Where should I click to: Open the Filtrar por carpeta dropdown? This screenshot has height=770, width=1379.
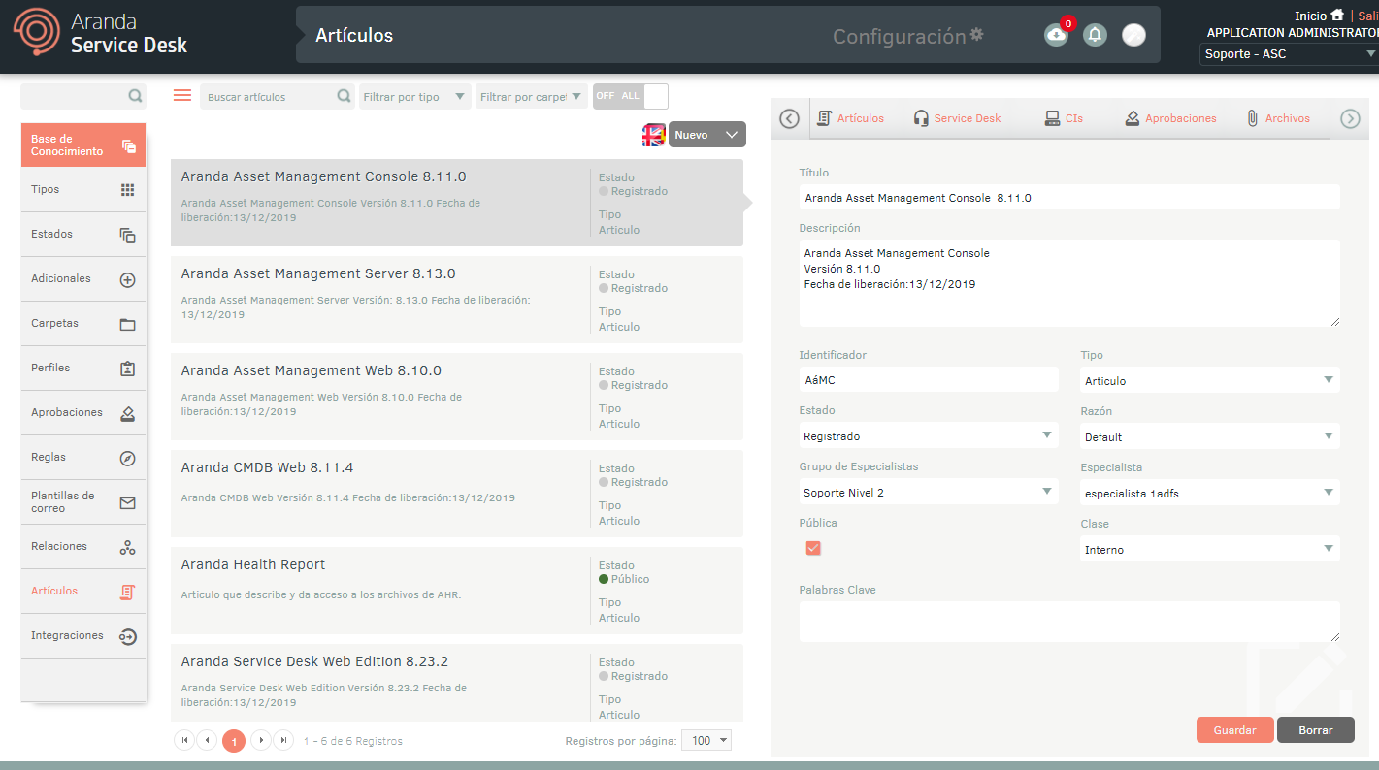point(532,96)
